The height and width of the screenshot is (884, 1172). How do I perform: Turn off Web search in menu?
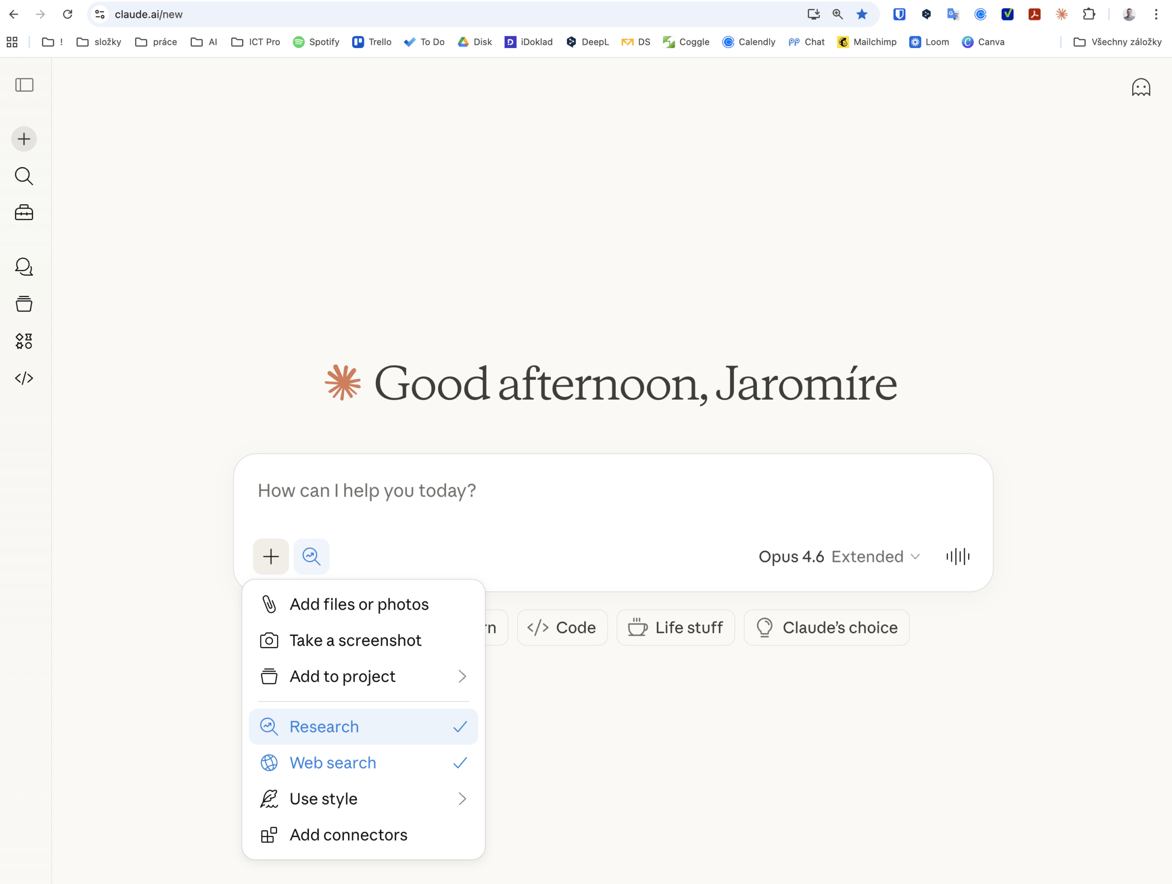364,763
